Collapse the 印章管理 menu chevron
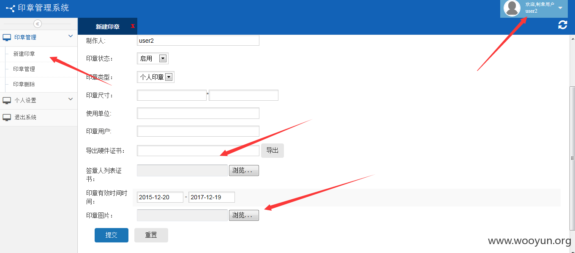The width and height of the screenshot is (575, 253). click(x=71, y=36)
